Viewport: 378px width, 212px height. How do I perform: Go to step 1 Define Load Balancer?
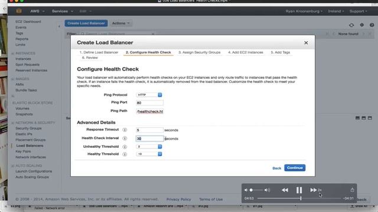click(99, 52)
